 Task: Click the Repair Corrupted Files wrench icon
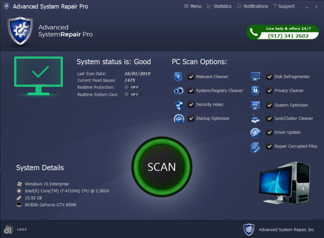255,147
